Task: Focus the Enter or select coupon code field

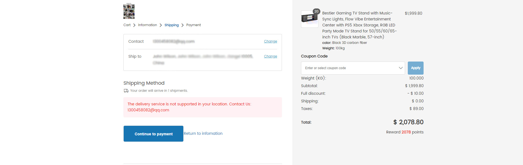Action: pyautogui.click(x=353, y=68)
